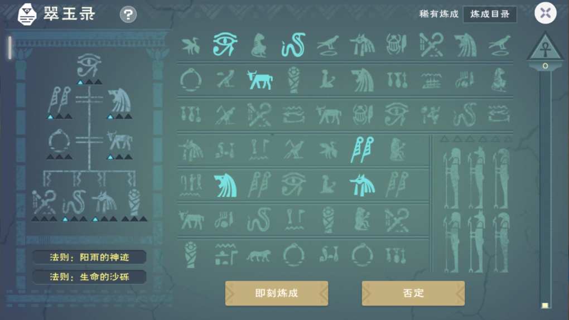
Task: Select the highlighted Eye of Horus glyph in top row
Action: 225,44
